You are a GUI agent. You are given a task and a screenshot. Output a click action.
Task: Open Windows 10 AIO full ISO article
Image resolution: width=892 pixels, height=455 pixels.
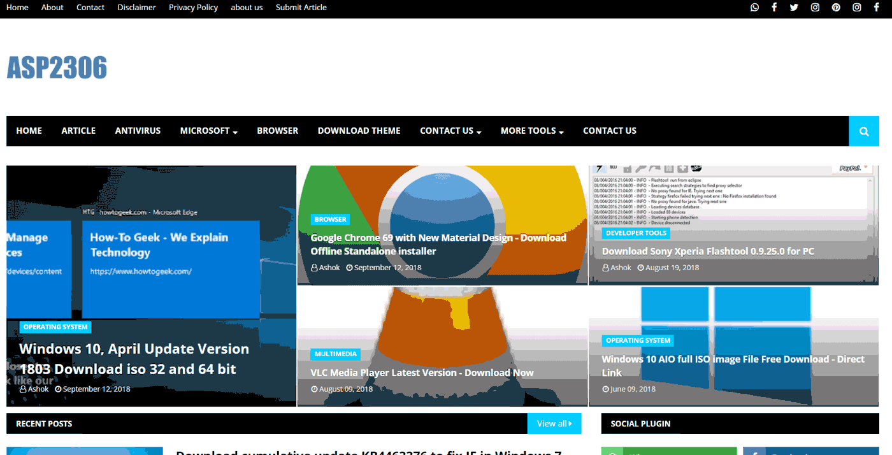pos(733,366)
